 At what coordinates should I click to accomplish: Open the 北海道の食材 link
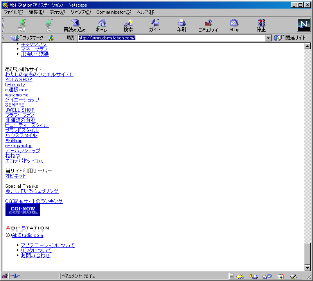[x=21, y=120]
